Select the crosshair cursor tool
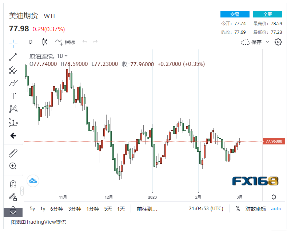 [x=13, y=44]
